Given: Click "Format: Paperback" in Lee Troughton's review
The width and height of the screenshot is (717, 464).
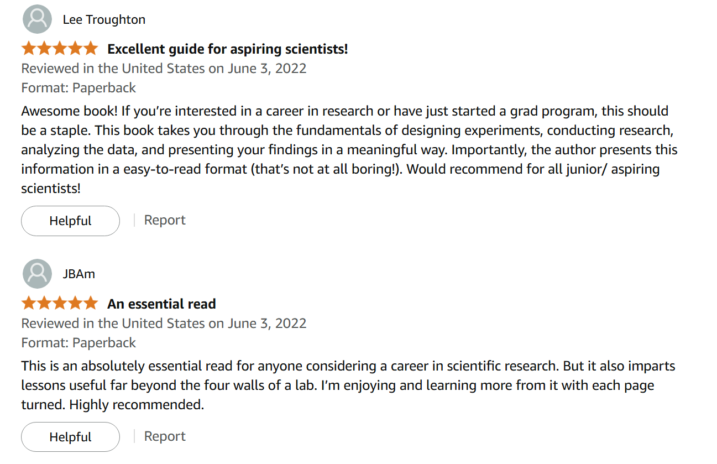Looking at the screenshot, I should (78, 88).
